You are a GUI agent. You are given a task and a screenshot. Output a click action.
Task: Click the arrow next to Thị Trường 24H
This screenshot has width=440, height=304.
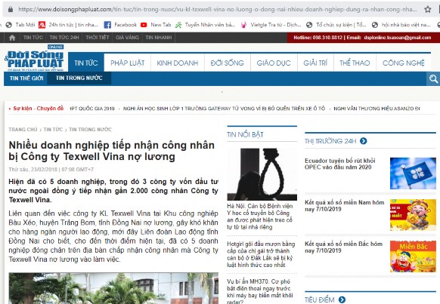pos(364,141)
